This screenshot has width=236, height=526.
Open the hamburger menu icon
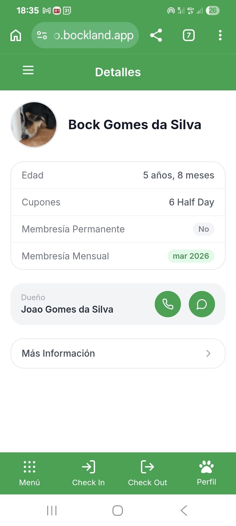(28, 70)
